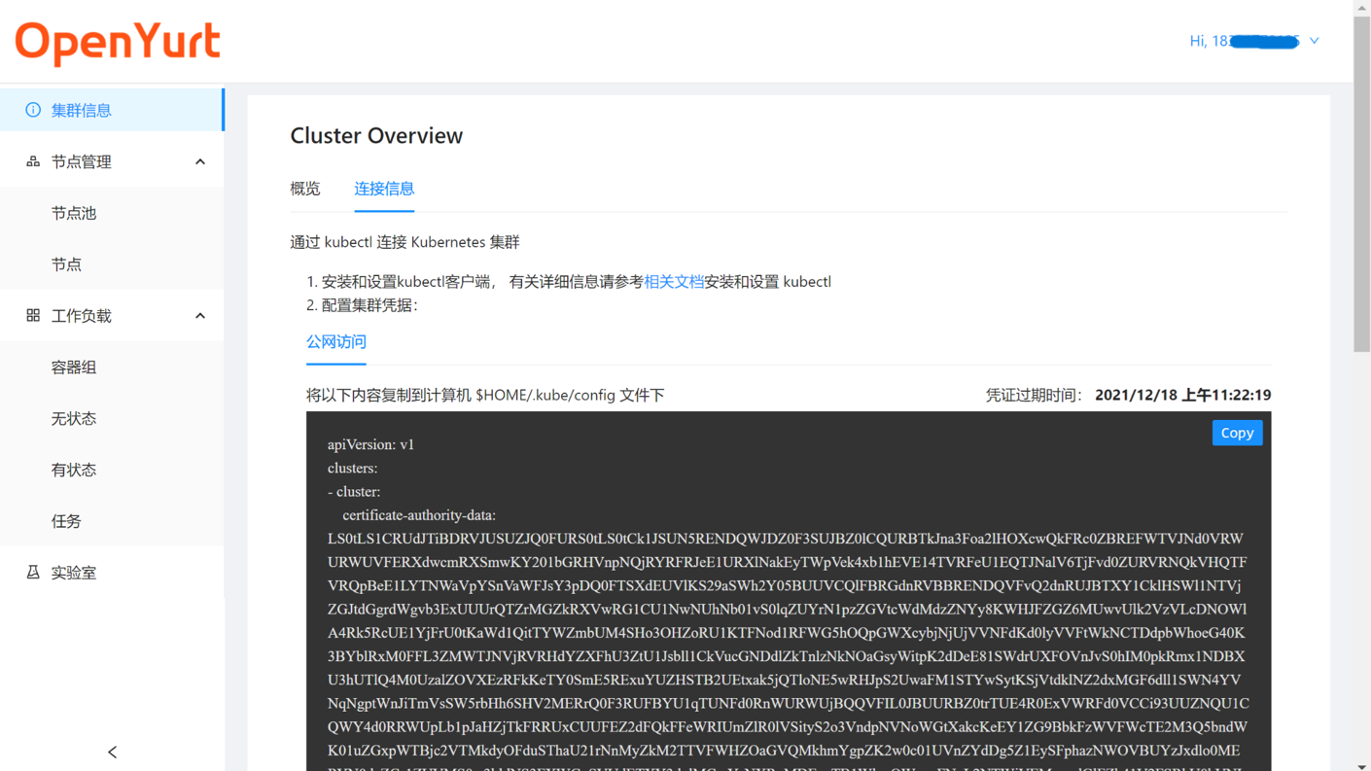Click the workload grid icon
Image resolution: width=1371 pixels, height=771 pixels.
pos(33,315)
